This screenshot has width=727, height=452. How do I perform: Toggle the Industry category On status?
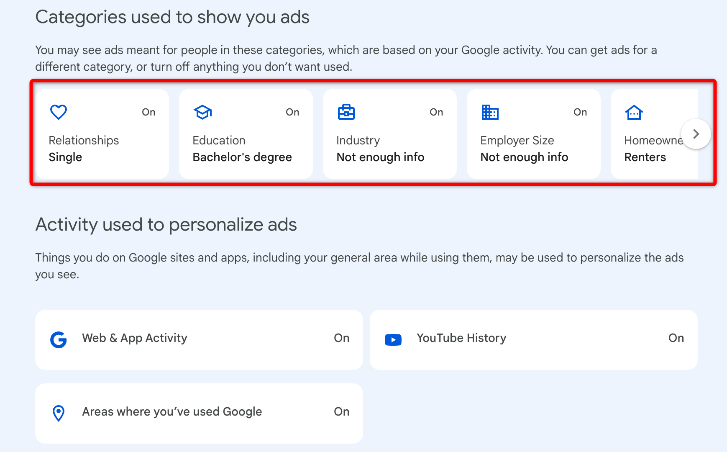point(436,112)
